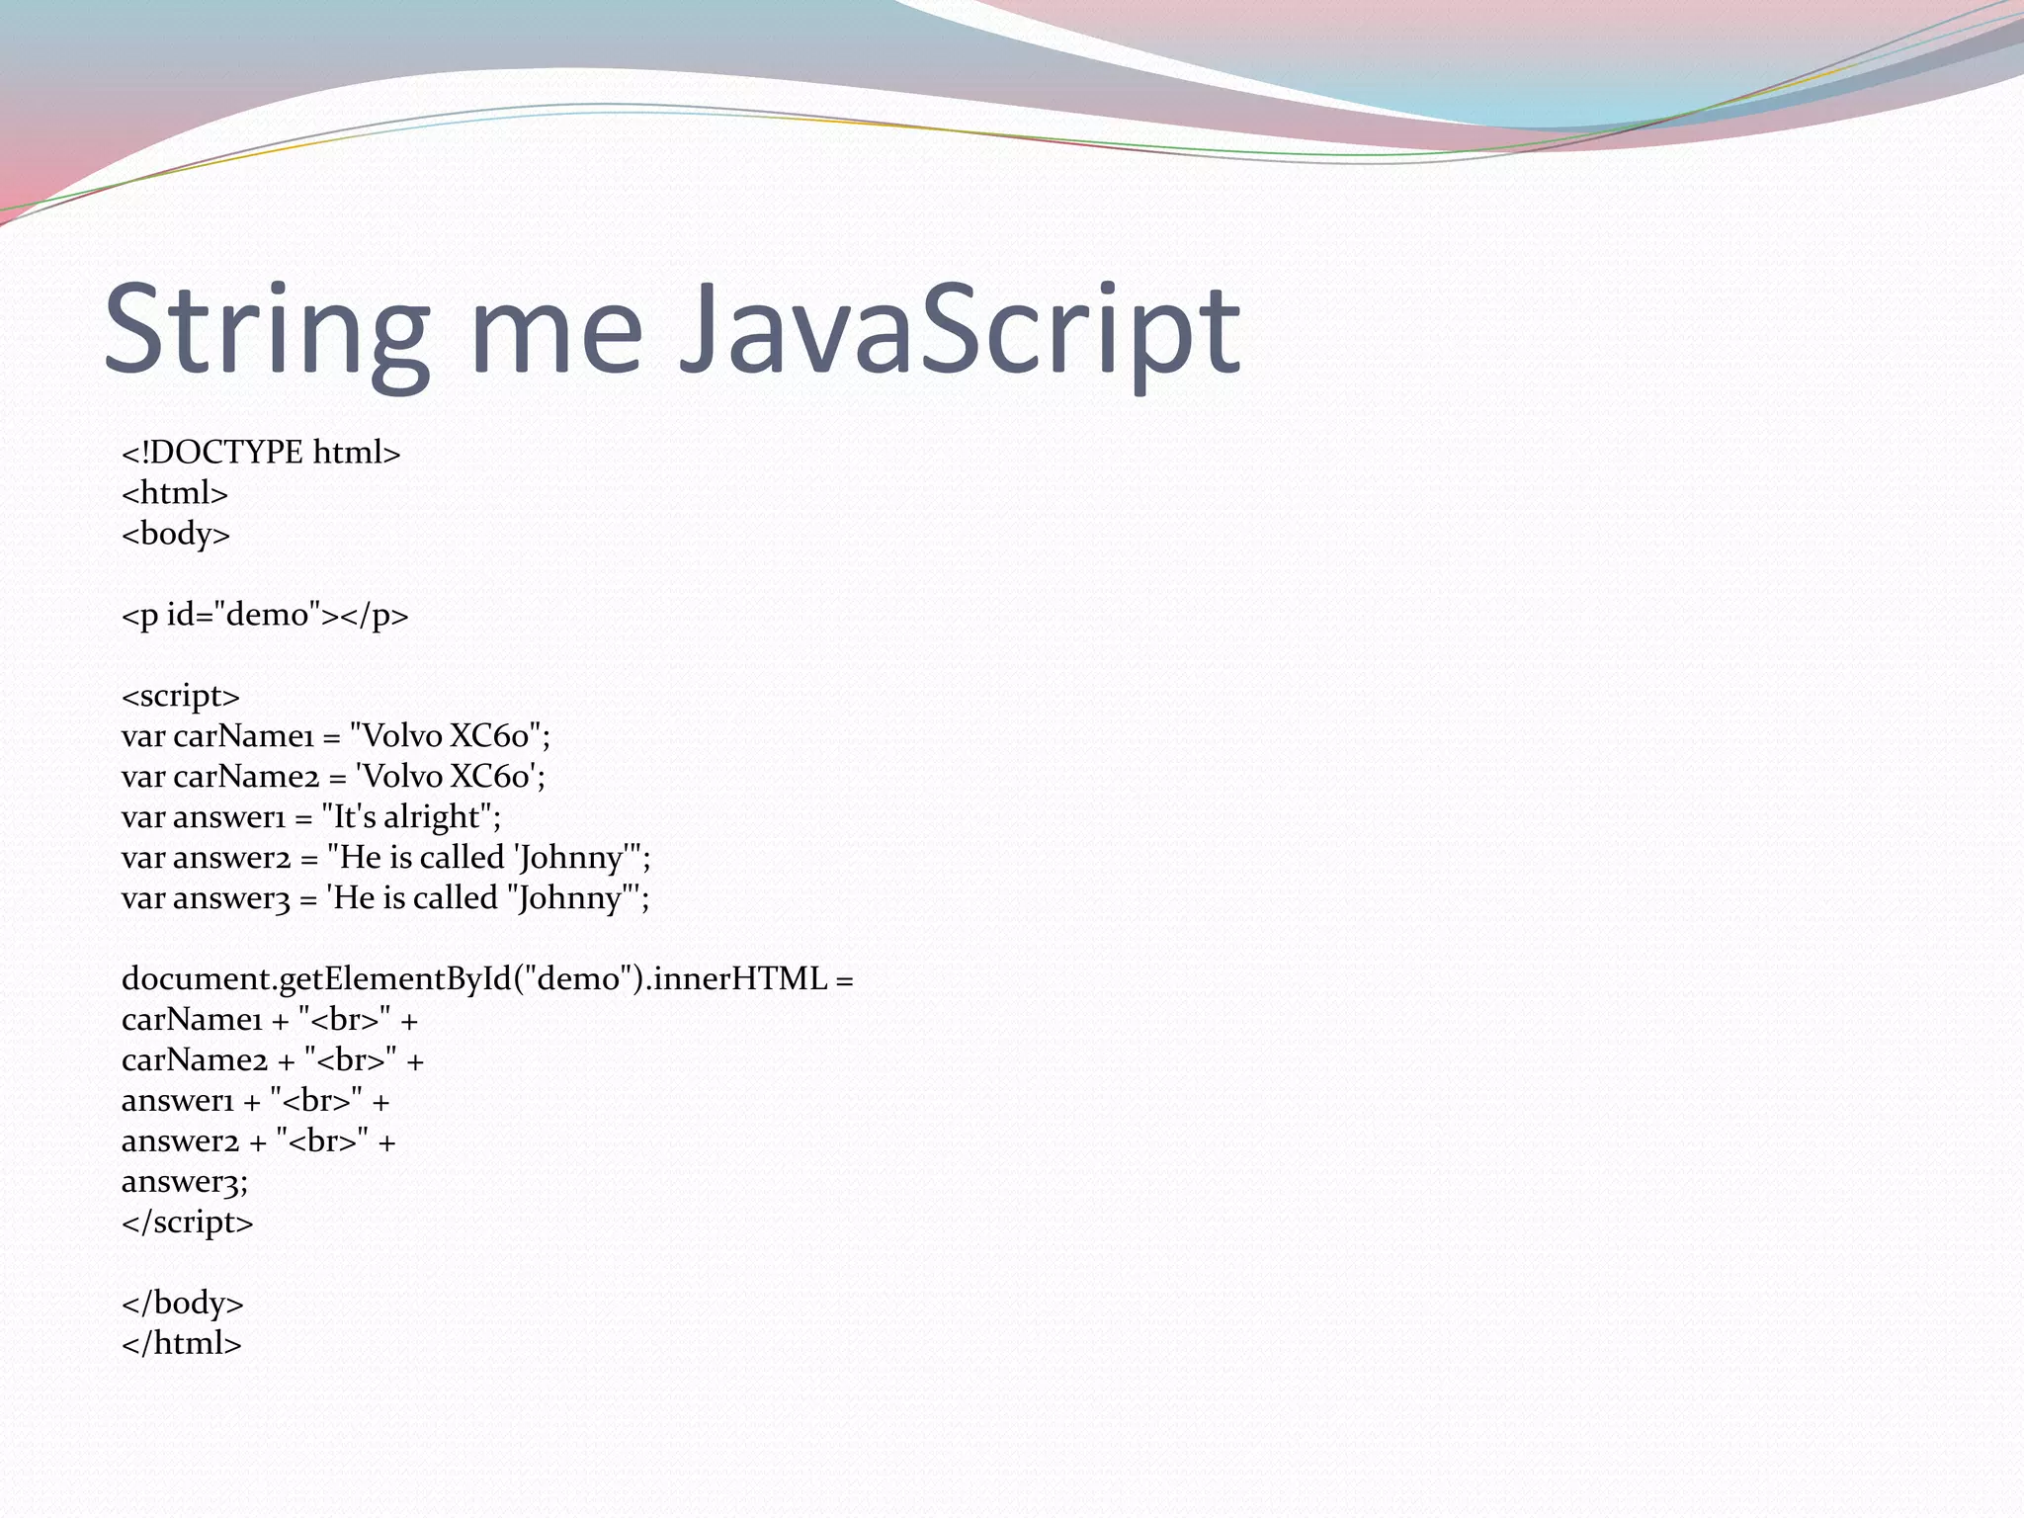Viewport: 2024px width, 1518px height.
Task: Click the opening '<body>' tag line
Action: coord(176,534)
